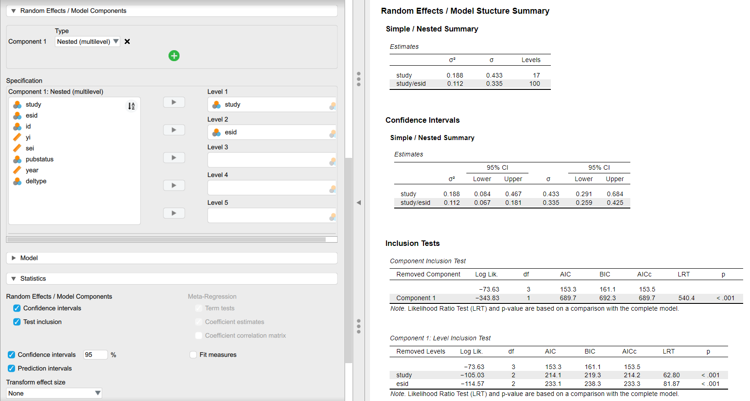Collapse Random Effects / Model Components section
The image size is (750, 401).
[x=73, y=11]
